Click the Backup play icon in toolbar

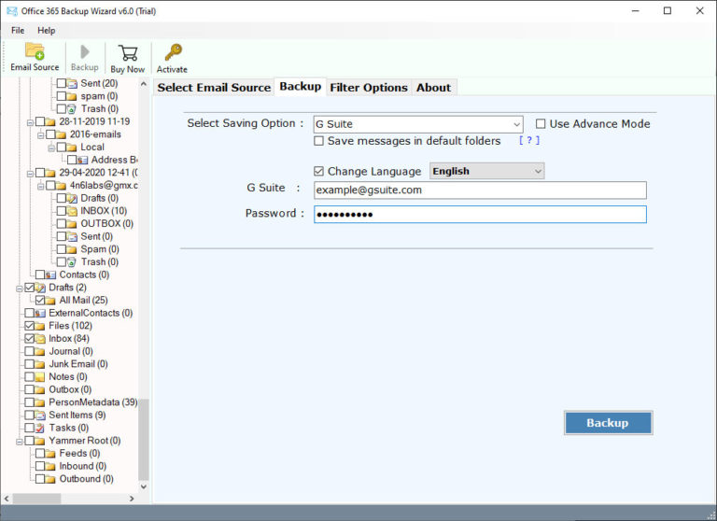pyautogui.click(x=85, y=51)
